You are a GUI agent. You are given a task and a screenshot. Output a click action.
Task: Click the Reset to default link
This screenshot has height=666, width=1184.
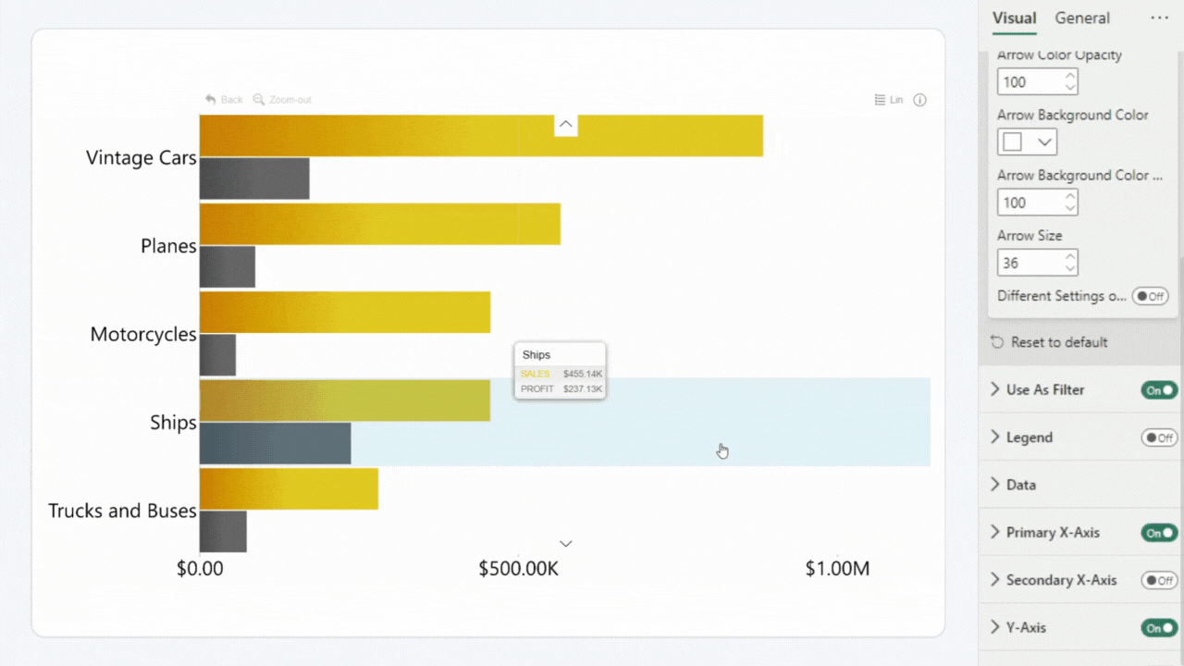pos(1059,342)
